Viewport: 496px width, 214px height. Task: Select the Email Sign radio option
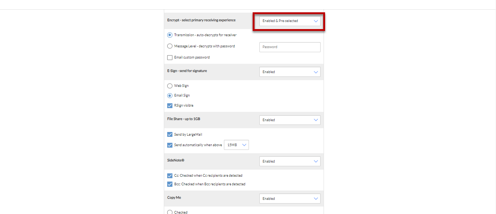pos(170,95)
